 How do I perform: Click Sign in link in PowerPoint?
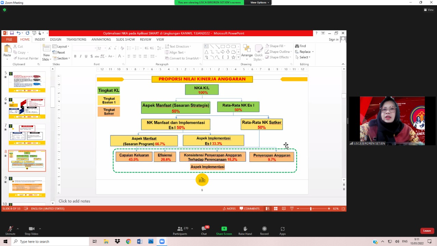[x=334, y=40]
